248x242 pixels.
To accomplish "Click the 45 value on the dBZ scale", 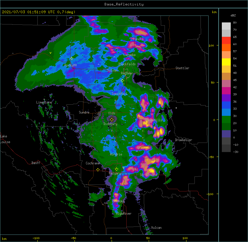I will click(235, 80).
